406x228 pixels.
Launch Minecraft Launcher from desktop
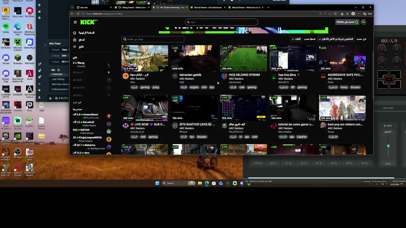[17, 44]
